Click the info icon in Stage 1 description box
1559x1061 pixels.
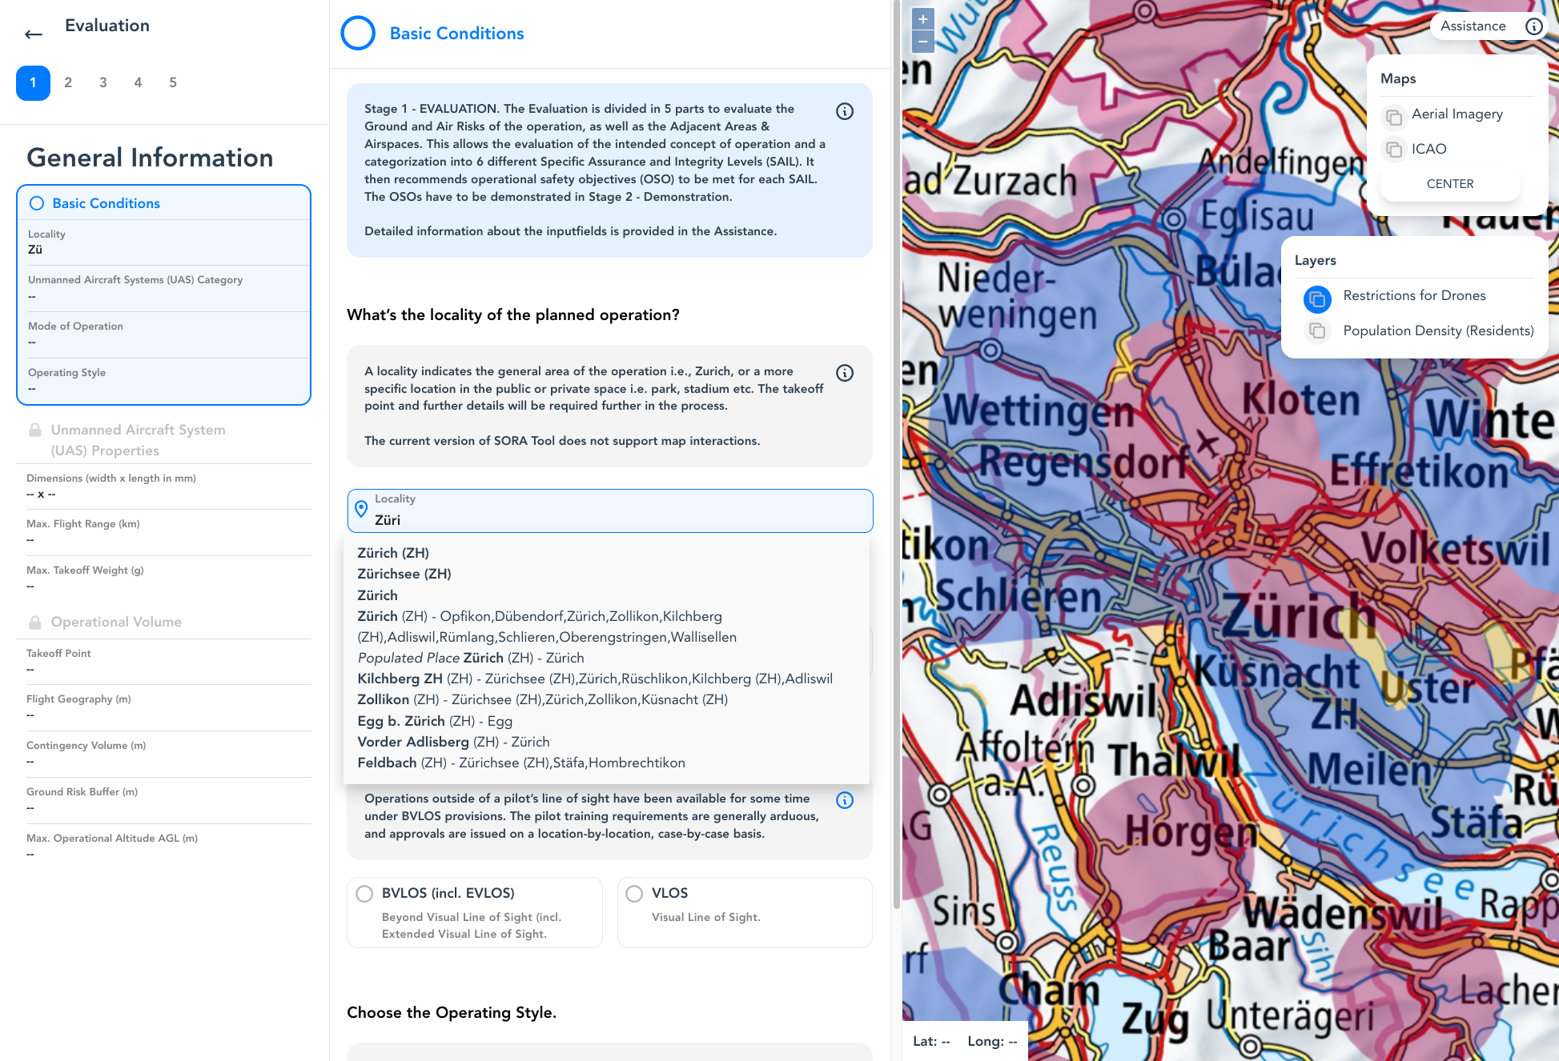[845, 111]
